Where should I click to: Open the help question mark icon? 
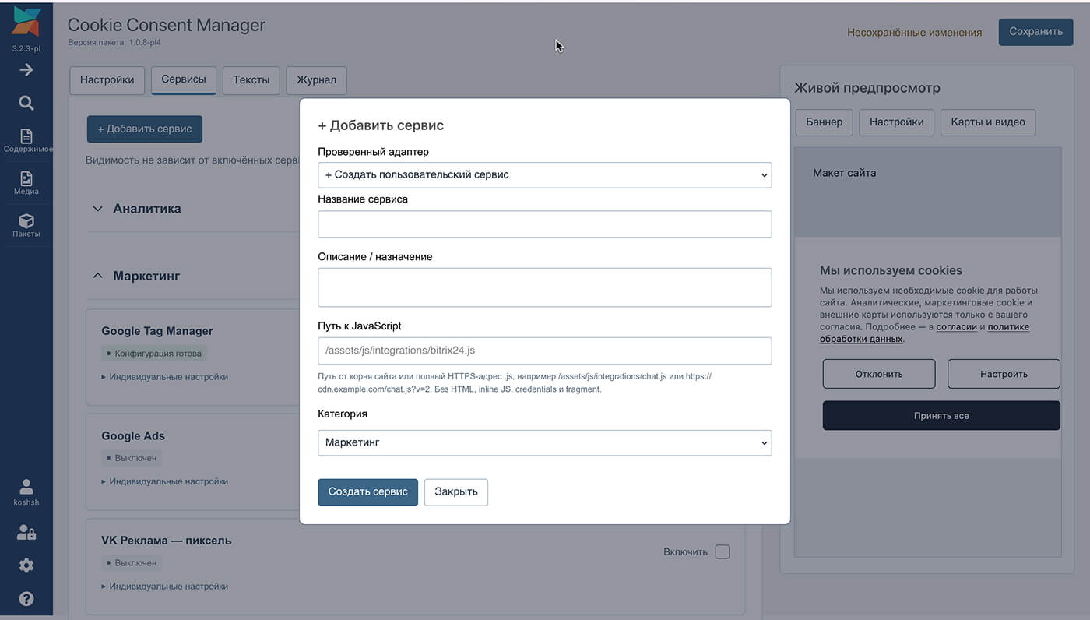pos(26,599)
